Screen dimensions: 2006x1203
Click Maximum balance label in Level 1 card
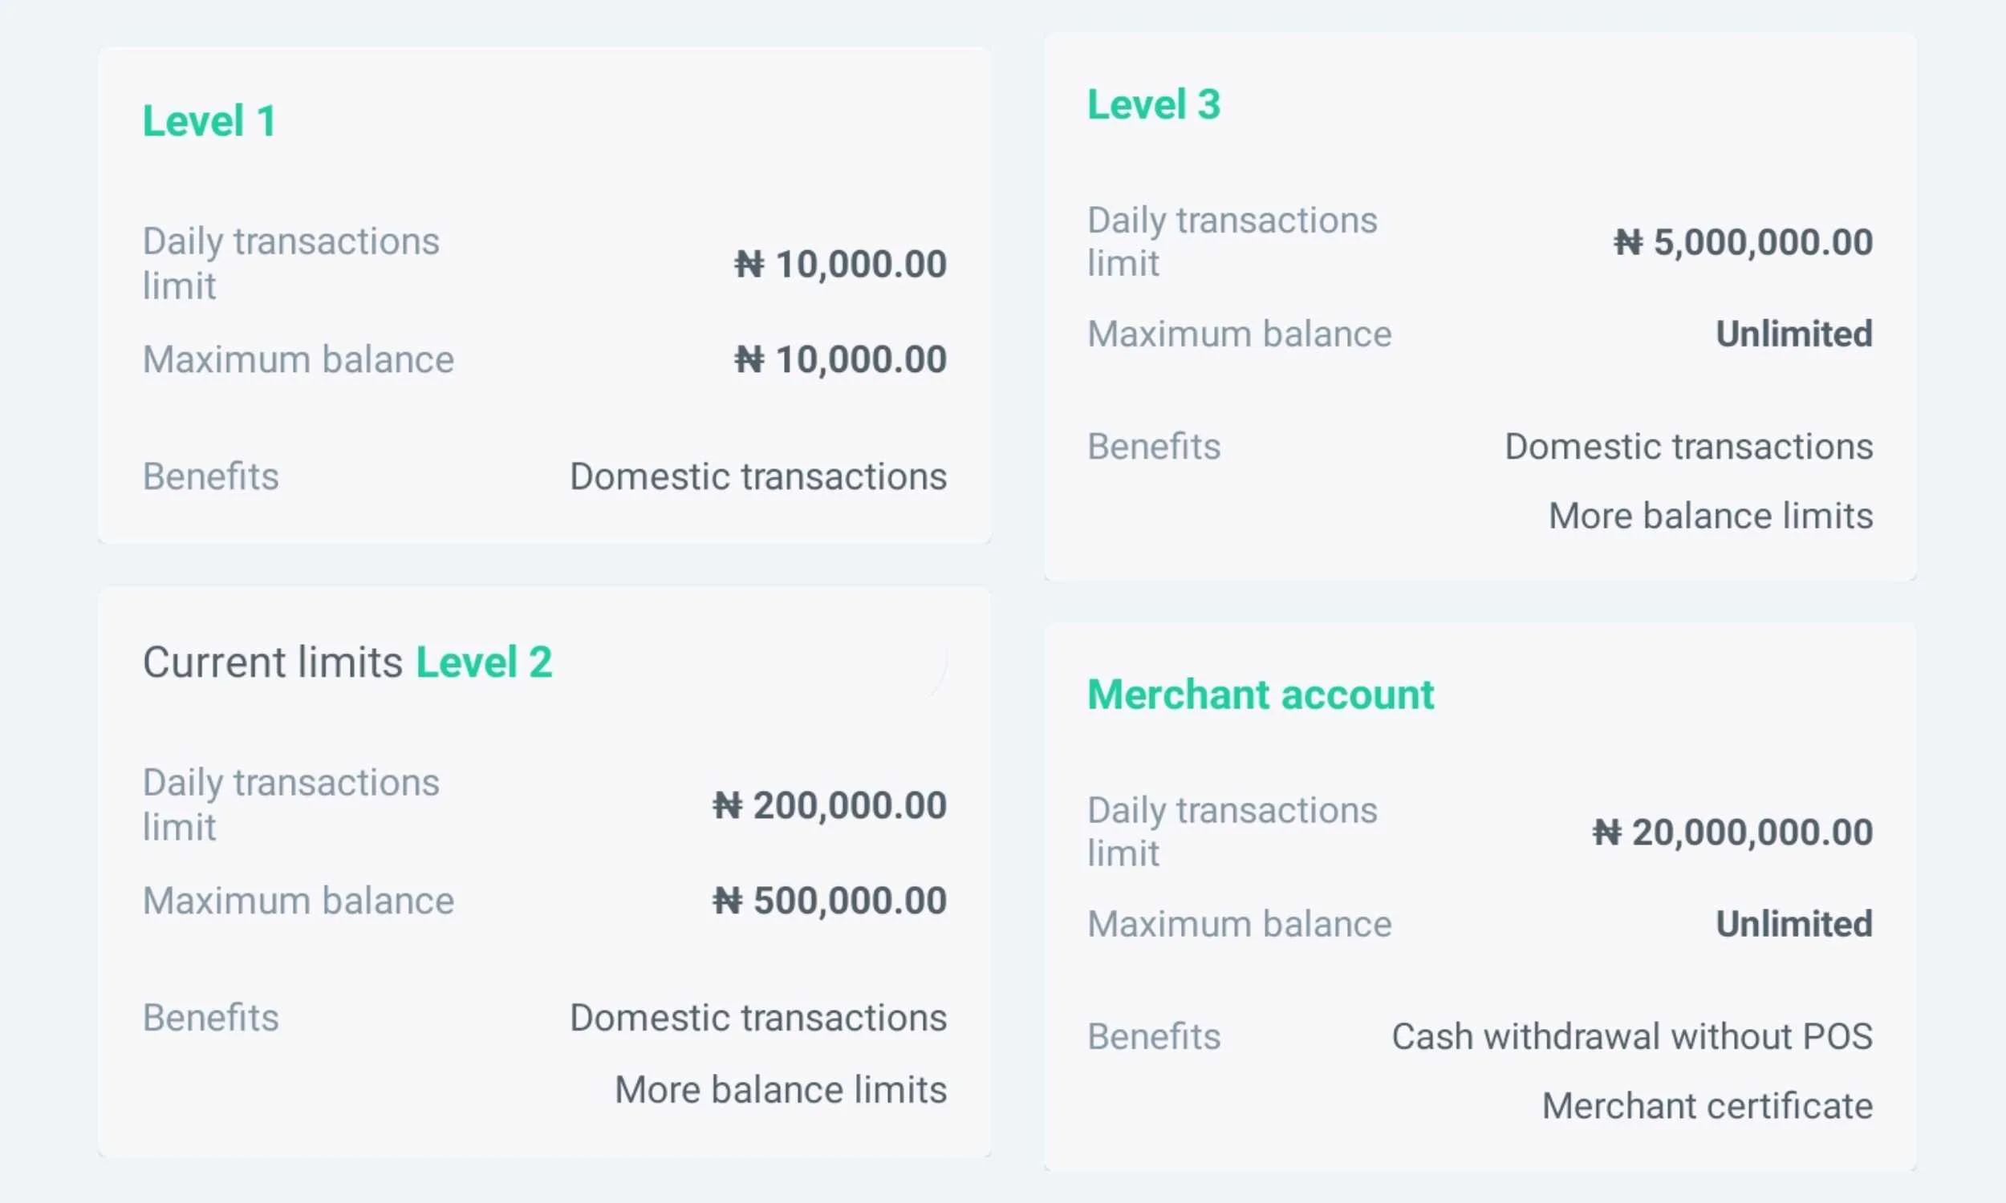298,360
